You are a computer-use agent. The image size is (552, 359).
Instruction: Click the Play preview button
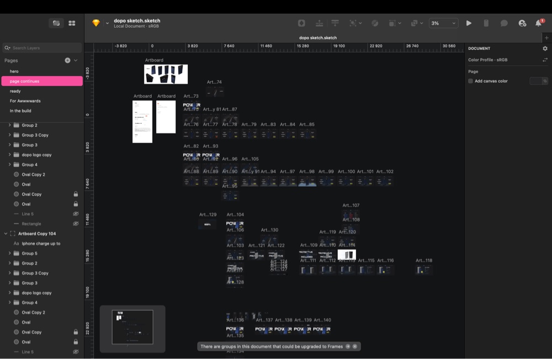point(469,23)
